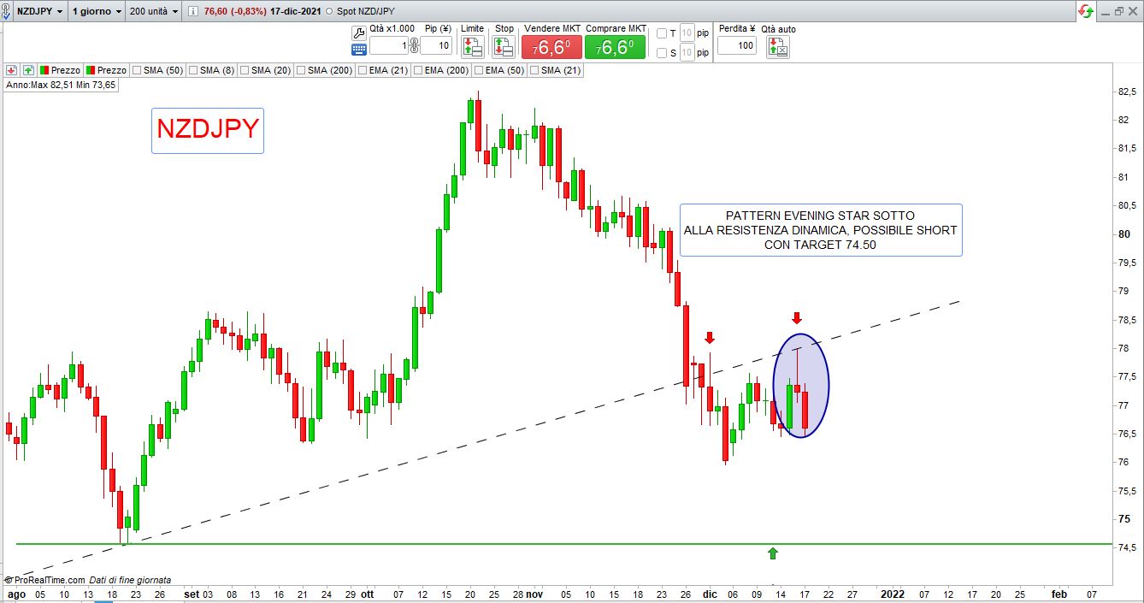This screenshot has width=1144, height=603.
Task: Click the bold 80 price level on axis
Action: coord(1123,234)
